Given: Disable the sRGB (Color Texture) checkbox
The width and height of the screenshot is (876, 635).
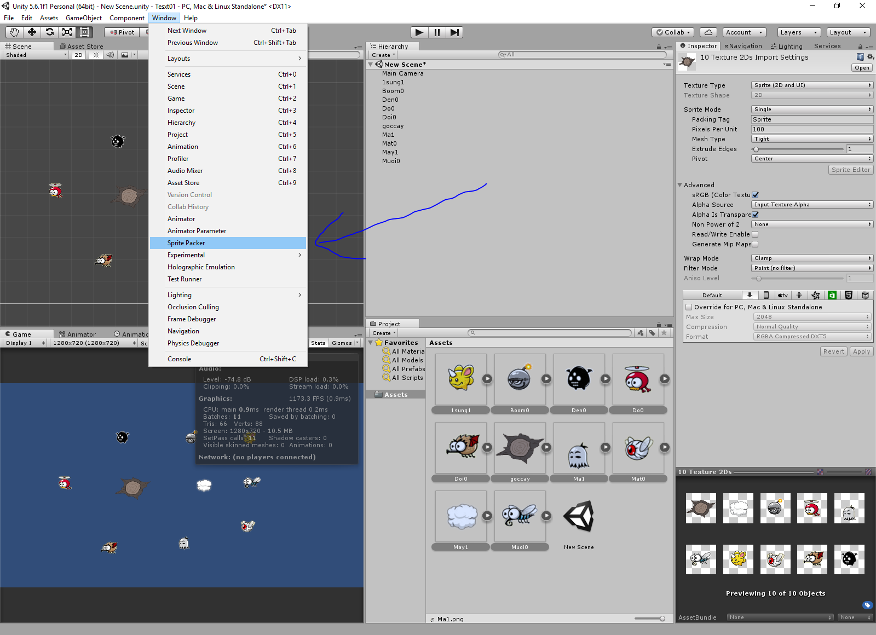Looking at the screenshot, I should pos(756,194).
